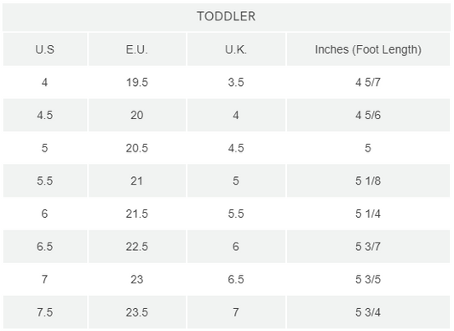454x331 pixels.
Task: Click the U.S size 4.5 cell
Action: (45, 115)
